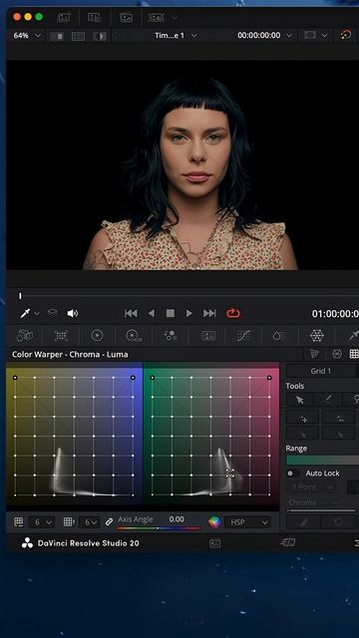
Task: Open the source timecode 00:00:00:00 dropdown
Action: point(264,36)
